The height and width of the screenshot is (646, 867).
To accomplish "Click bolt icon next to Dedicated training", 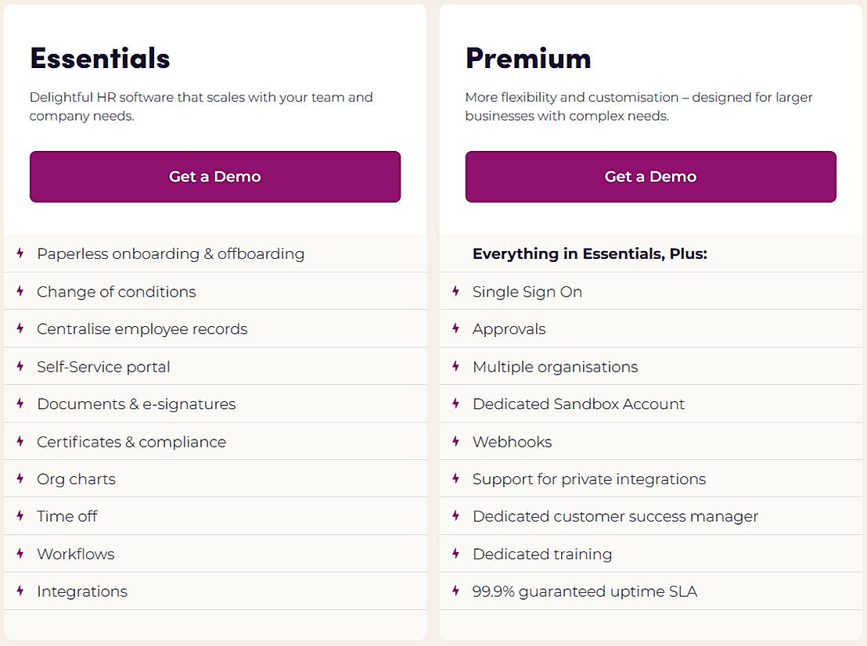I will coord(455,554).
